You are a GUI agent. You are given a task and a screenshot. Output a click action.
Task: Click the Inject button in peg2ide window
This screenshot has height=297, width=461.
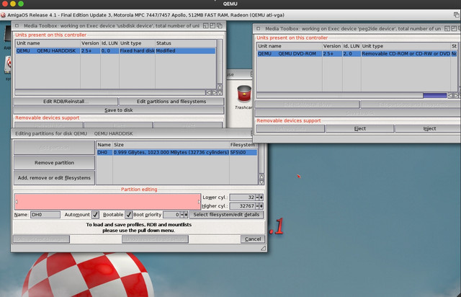429,128
